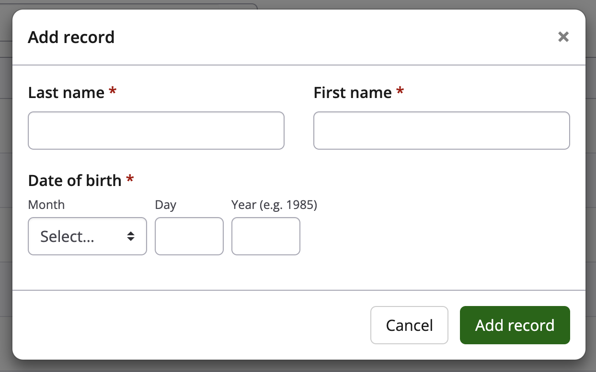
Task: Click the "First name" field label
Action: [353, 92]
